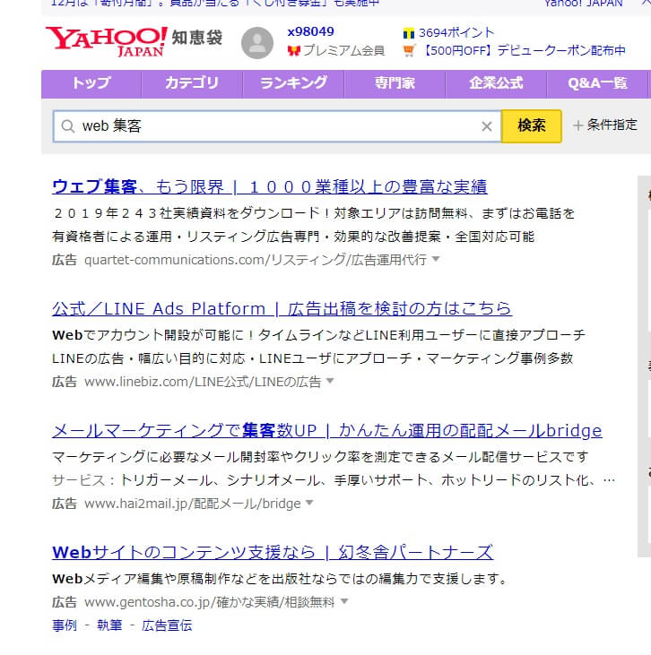Click URL text www.gentosha.co.jp/確かな実績/相談無料
Screen dimensions: 651x655
point(210,602)
